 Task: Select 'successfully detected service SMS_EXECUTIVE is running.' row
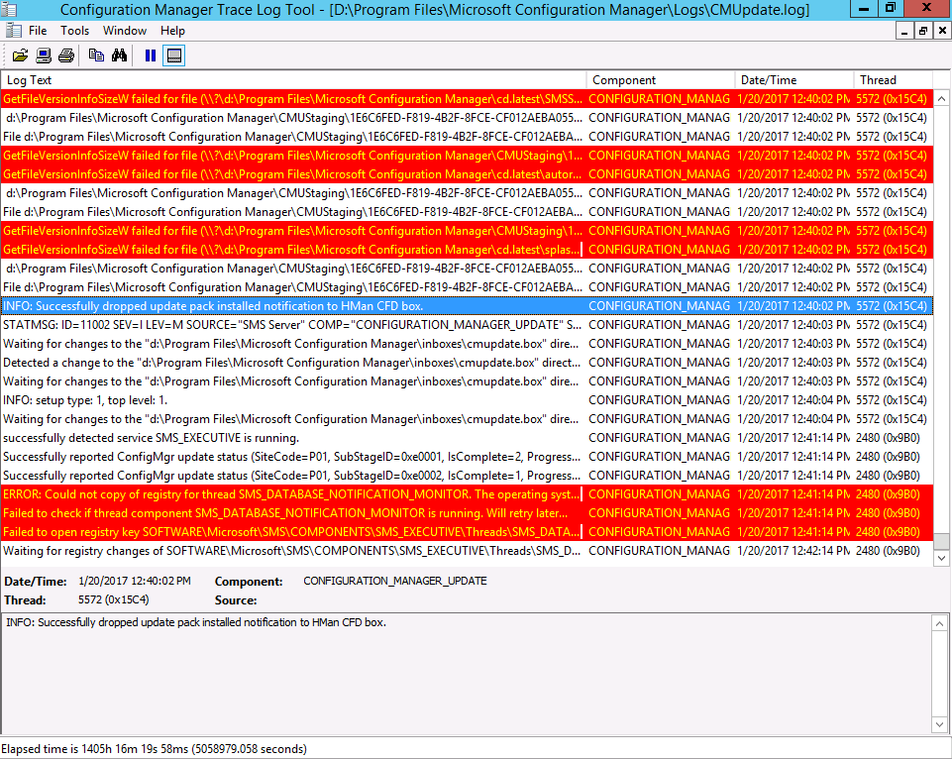[467, 438]
